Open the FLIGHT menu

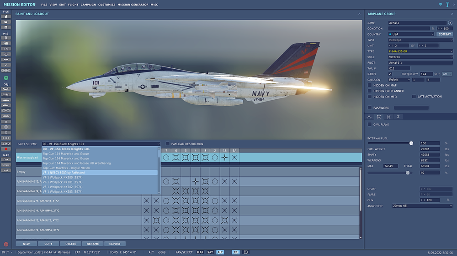[73, 5]
